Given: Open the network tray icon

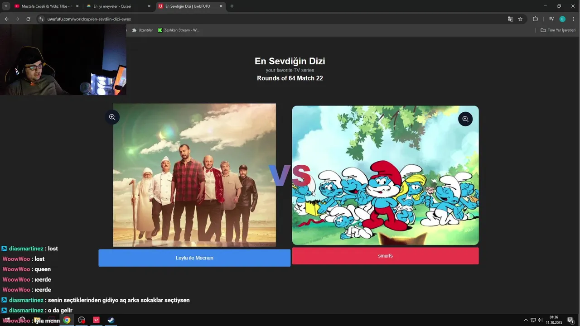Looking at the screenshot, I should pos(533,320).
